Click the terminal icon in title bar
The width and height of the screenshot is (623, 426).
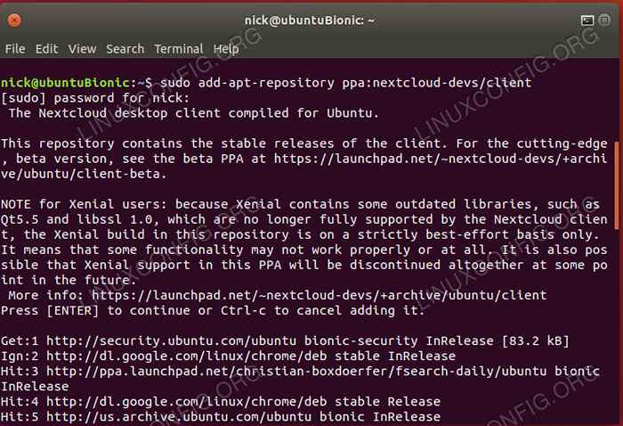pos(587,20)
